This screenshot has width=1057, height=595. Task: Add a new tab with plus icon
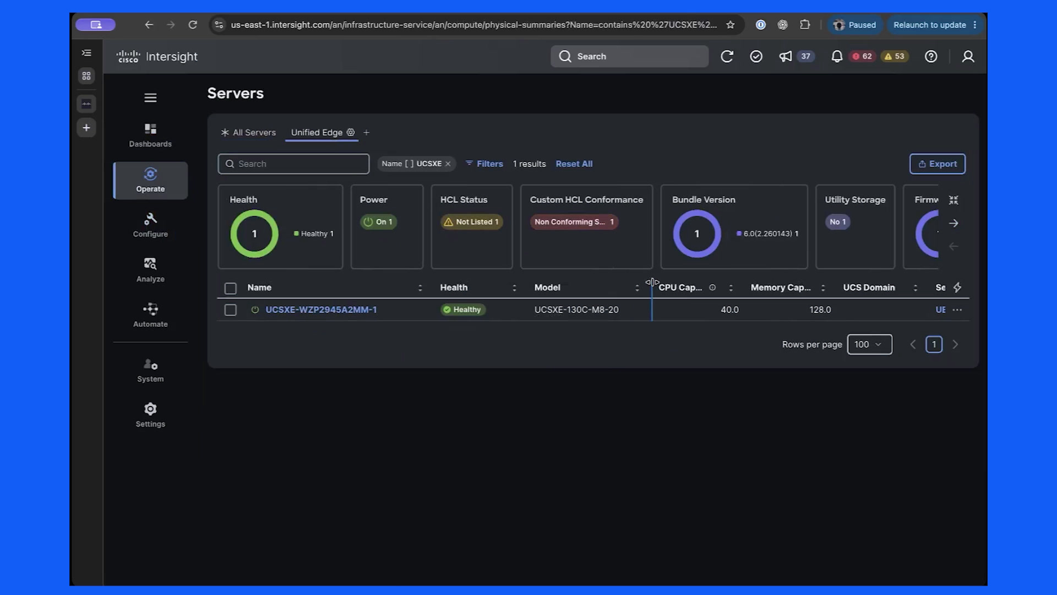click(366, 132)
